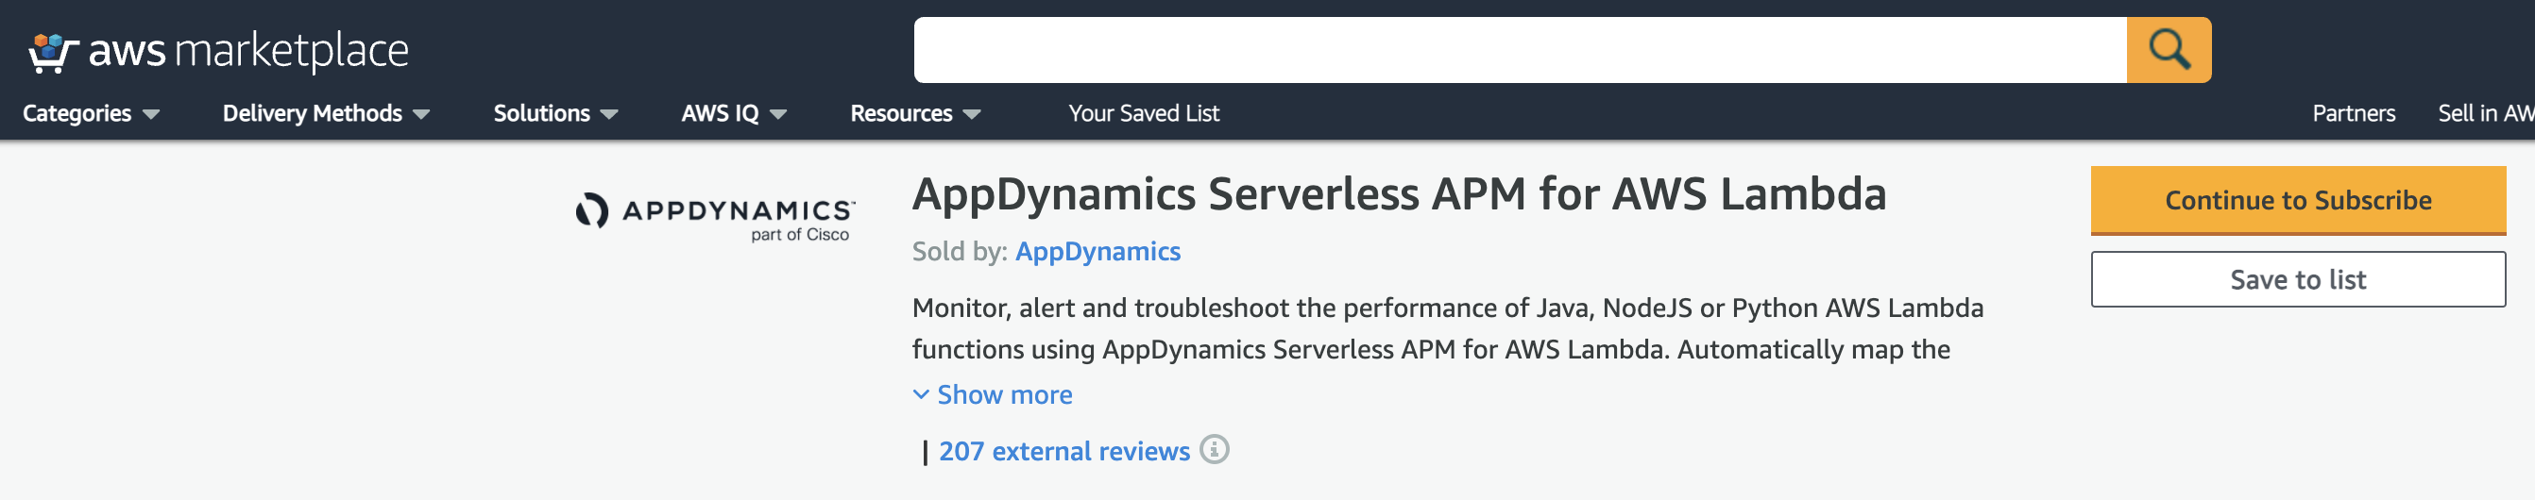This screenshot has width=2535, height=500.
Task: Open the AWS IQ dropdown arrow
Action: (x=778, y=114)
